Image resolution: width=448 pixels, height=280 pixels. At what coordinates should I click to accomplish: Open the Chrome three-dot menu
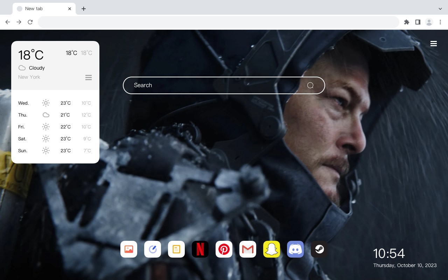[x=440, y=22]
